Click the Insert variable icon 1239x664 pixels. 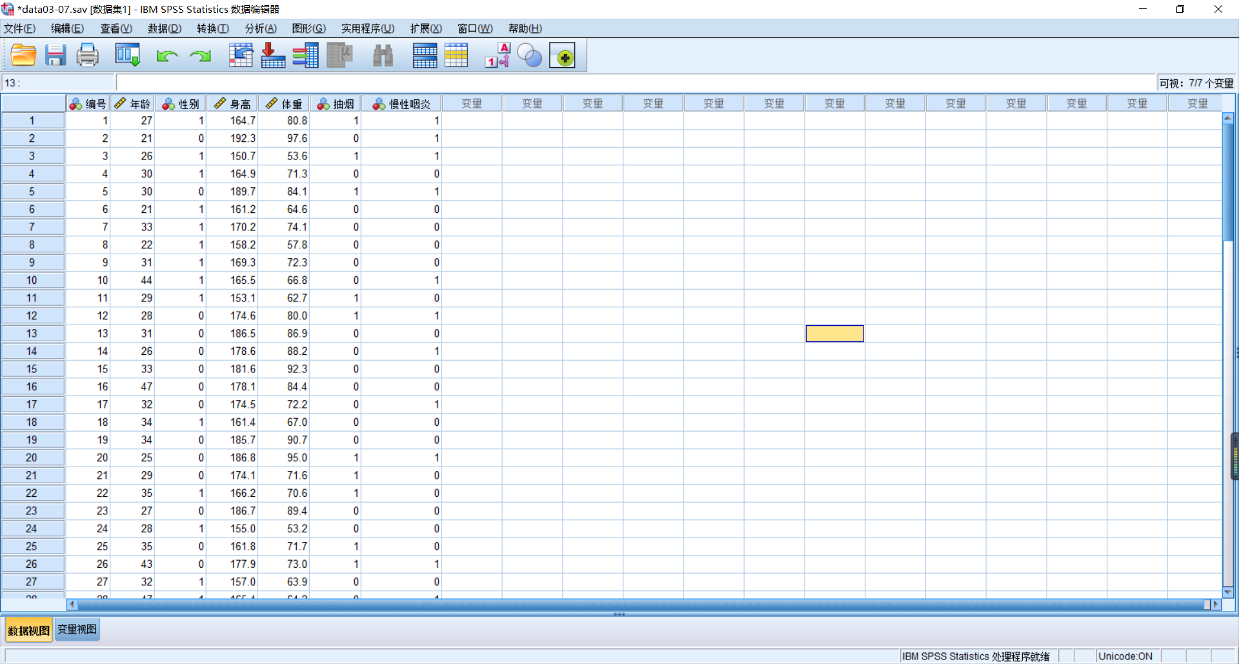pyautogui.click(x=456, y=55)
